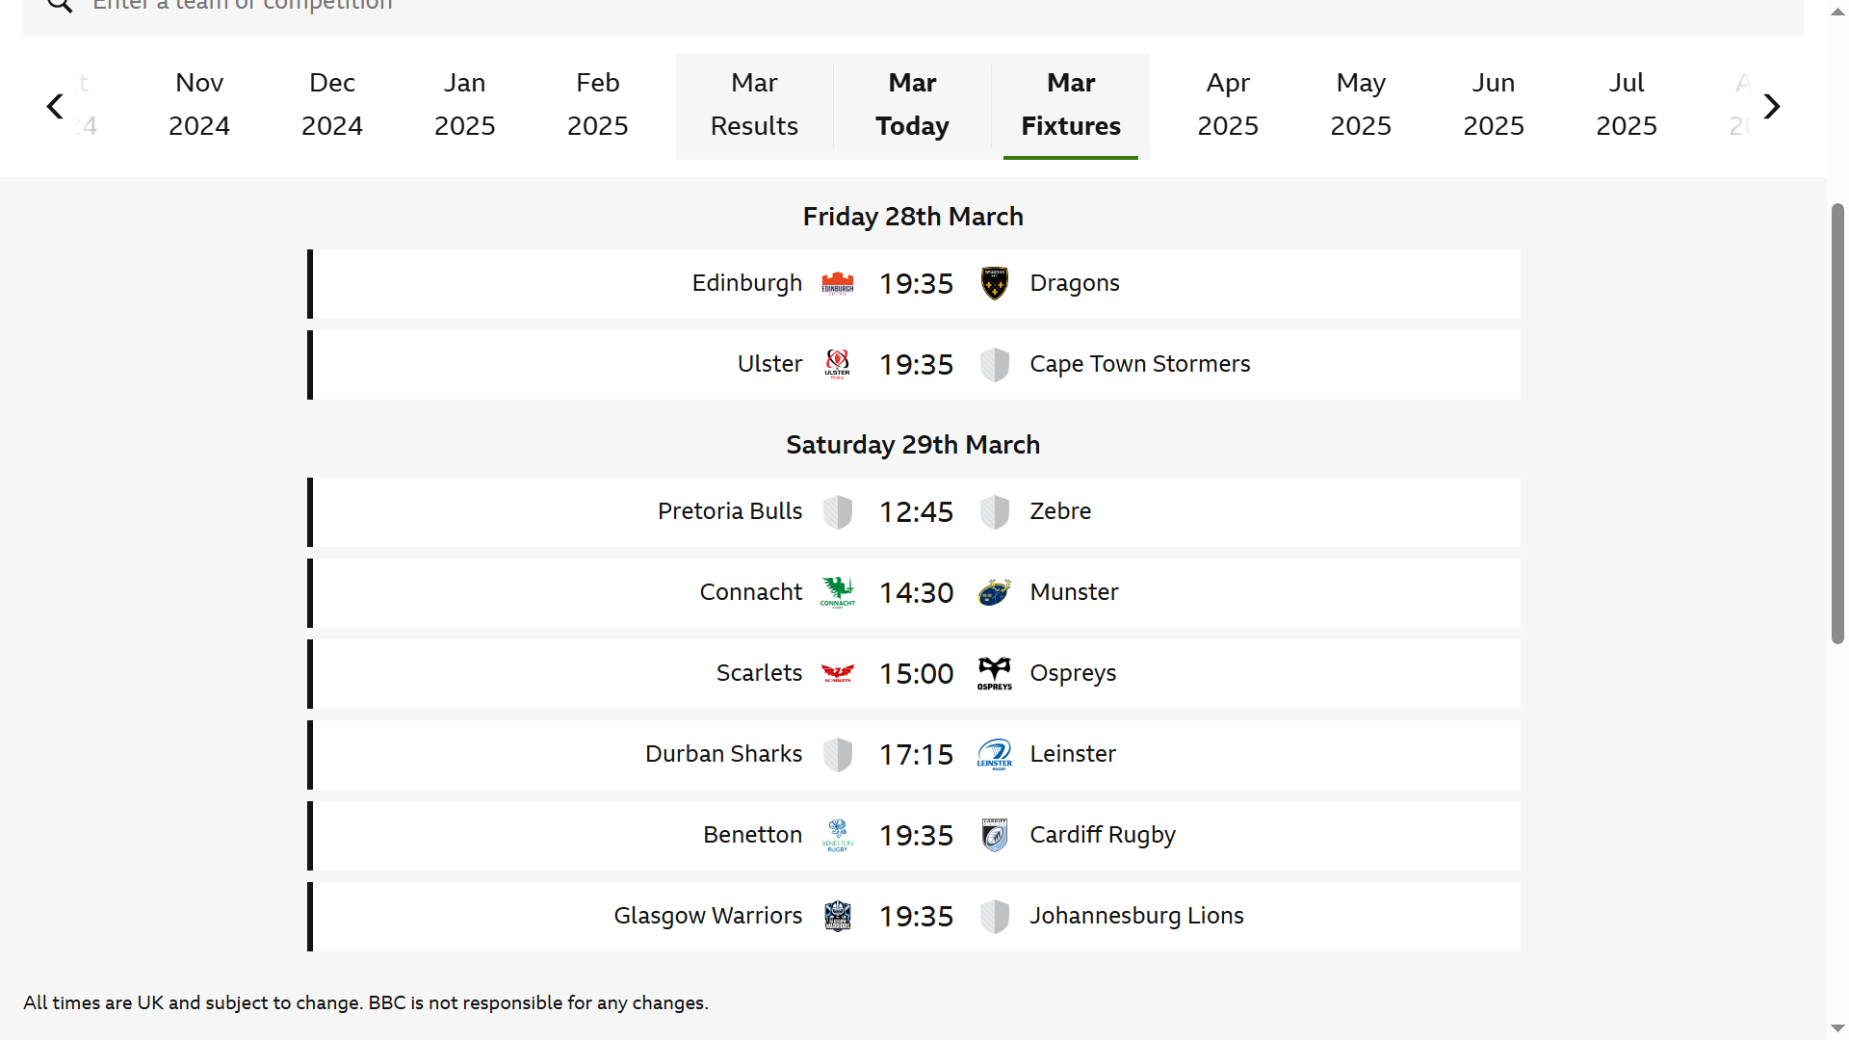Click the Ospreys team logo
The width and height of the screenshot is (1849, 1040).
coord(994,673)
